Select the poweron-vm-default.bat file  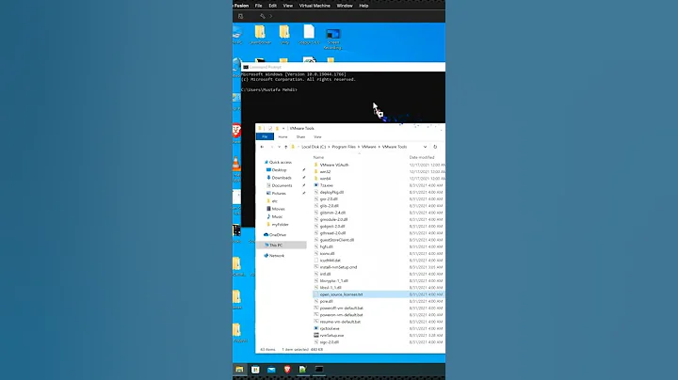341,315
